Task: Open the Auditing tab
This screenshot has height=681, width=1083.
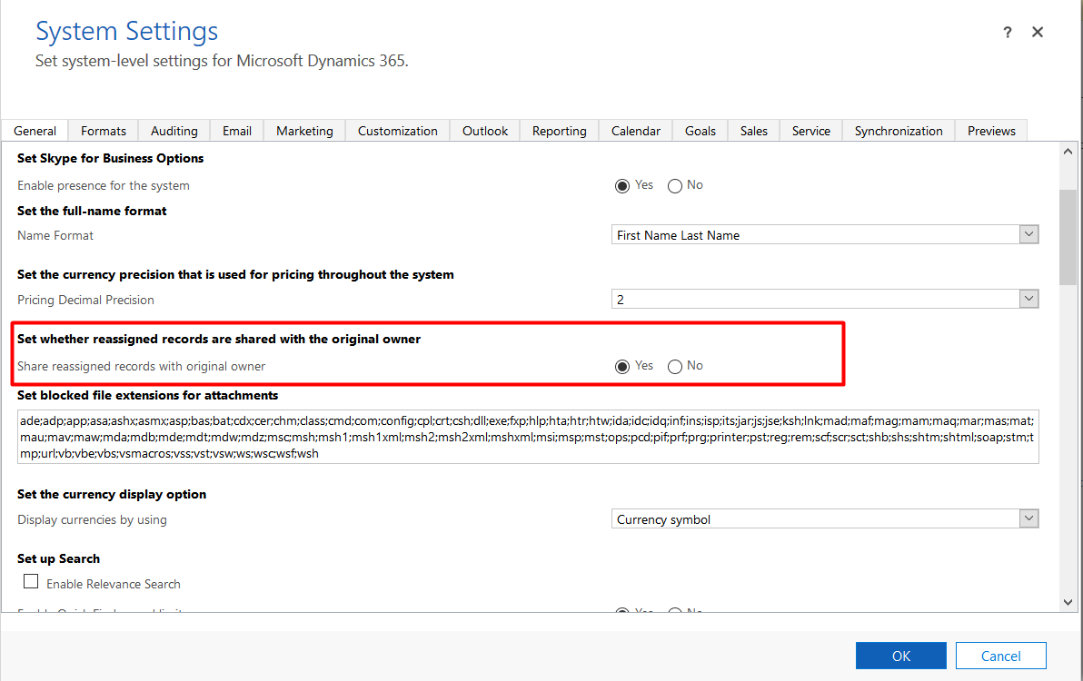Action: click(x=174, y=131)
